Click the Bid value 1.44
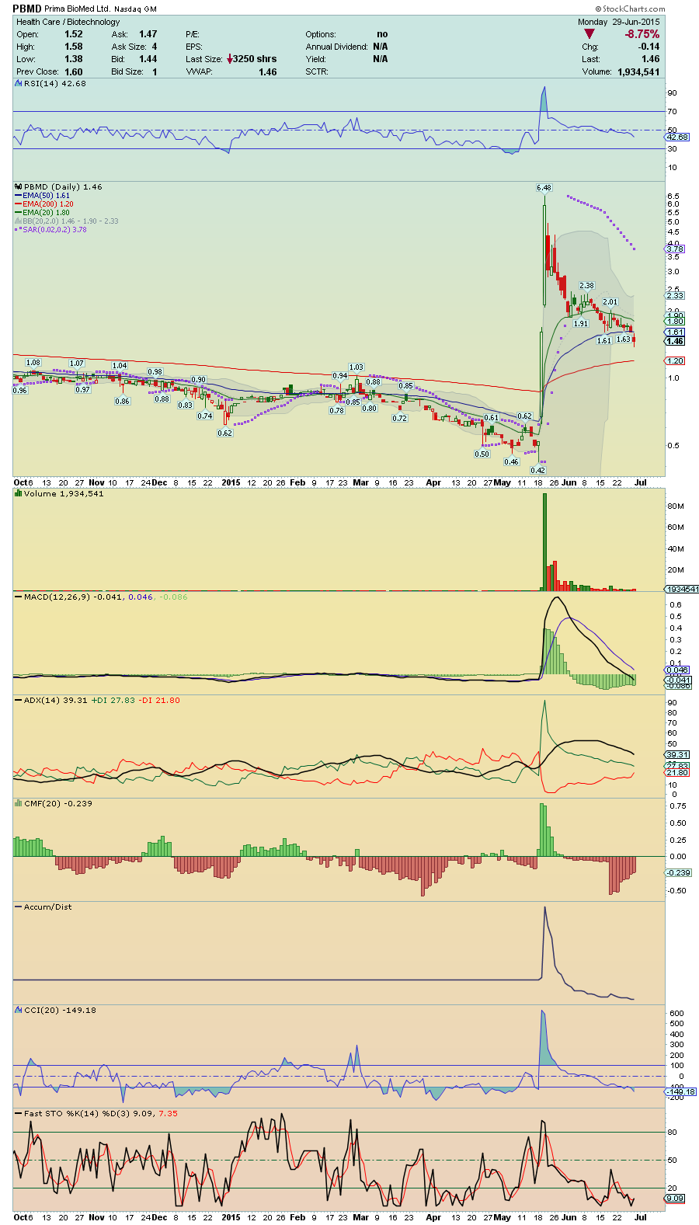 148,59
